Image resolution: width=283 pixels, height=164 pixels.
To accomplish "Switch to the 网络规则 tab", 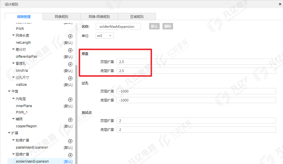I will pos(62,17).
